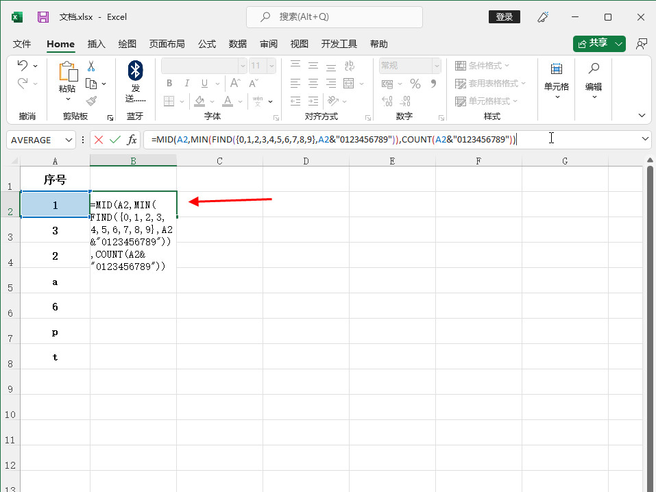Click the Increase Indent icon
Viewport: 656px width, 492px height.
pyautogui.click(x=313, y=101)
